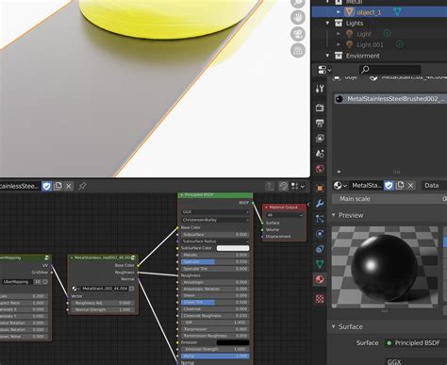The height and width of the screenshot is (365, 447).
Task: Click the Subsurface Color white swatch
Action: [x=233, y=248]
